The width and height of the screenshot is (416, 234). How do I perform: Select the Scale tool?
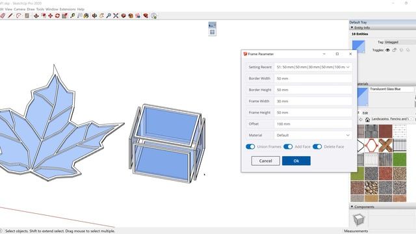coord(64,16)
